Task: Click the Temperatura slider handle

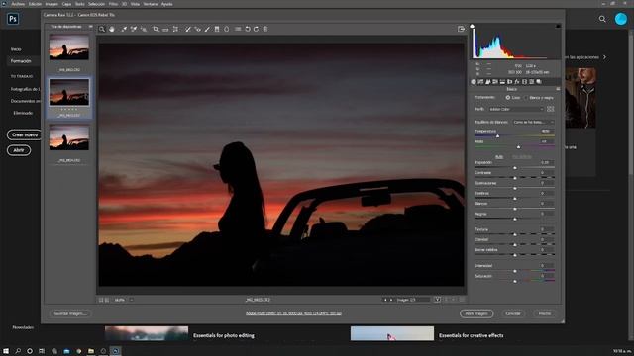Action: tap(497, 136)
